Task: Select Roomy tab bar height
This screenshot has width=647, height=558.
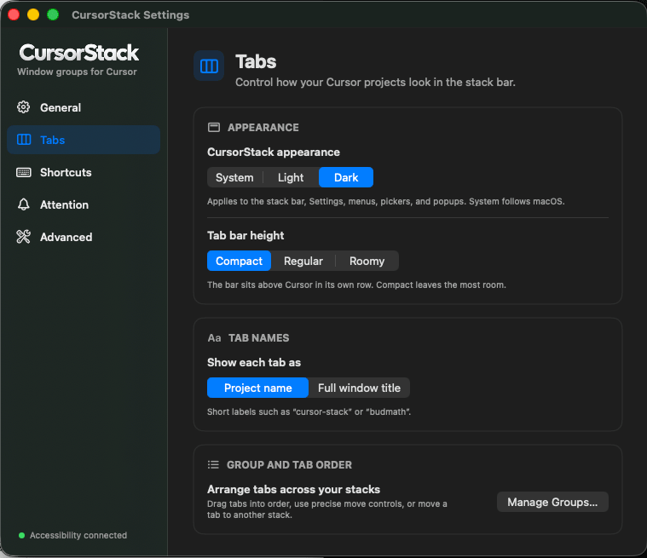Action: click(367, 261)
